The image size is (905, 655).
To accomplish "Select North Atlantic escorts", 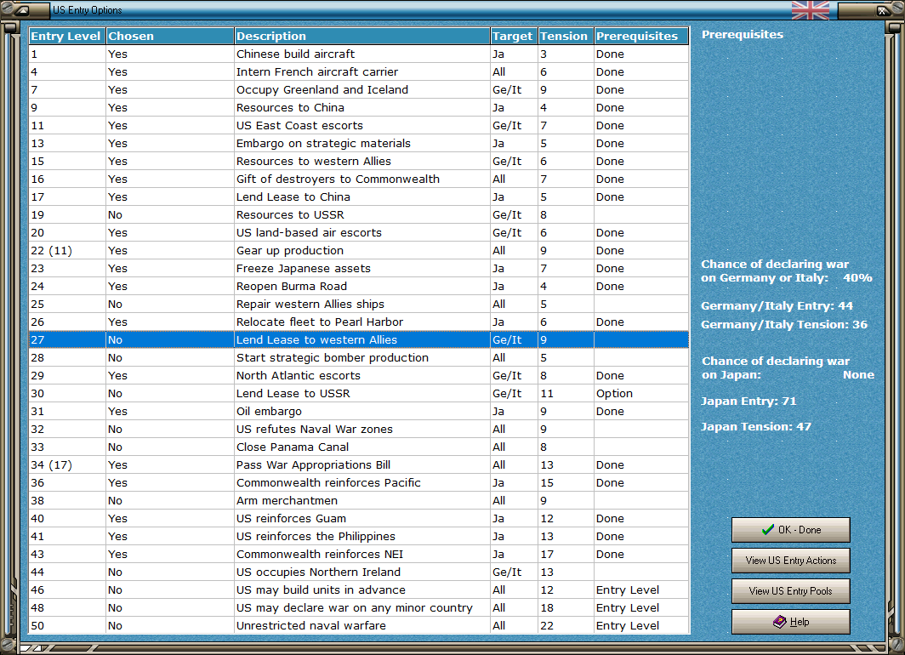I will tap(358, 376).
